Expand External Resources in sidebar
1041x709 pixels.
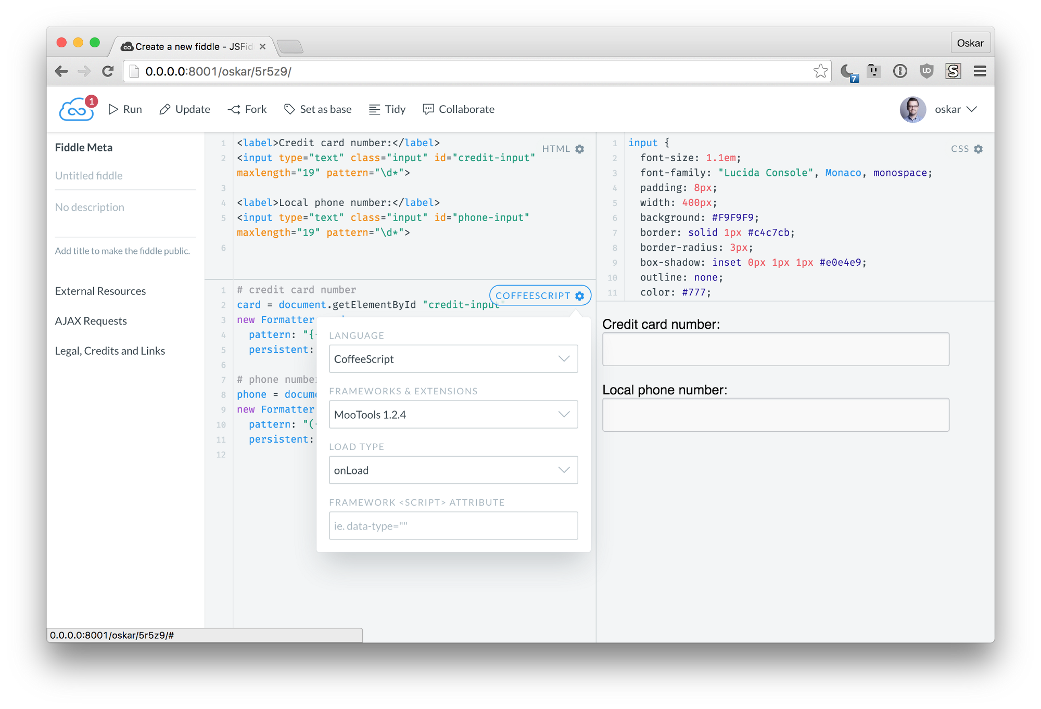pos(100,291)
